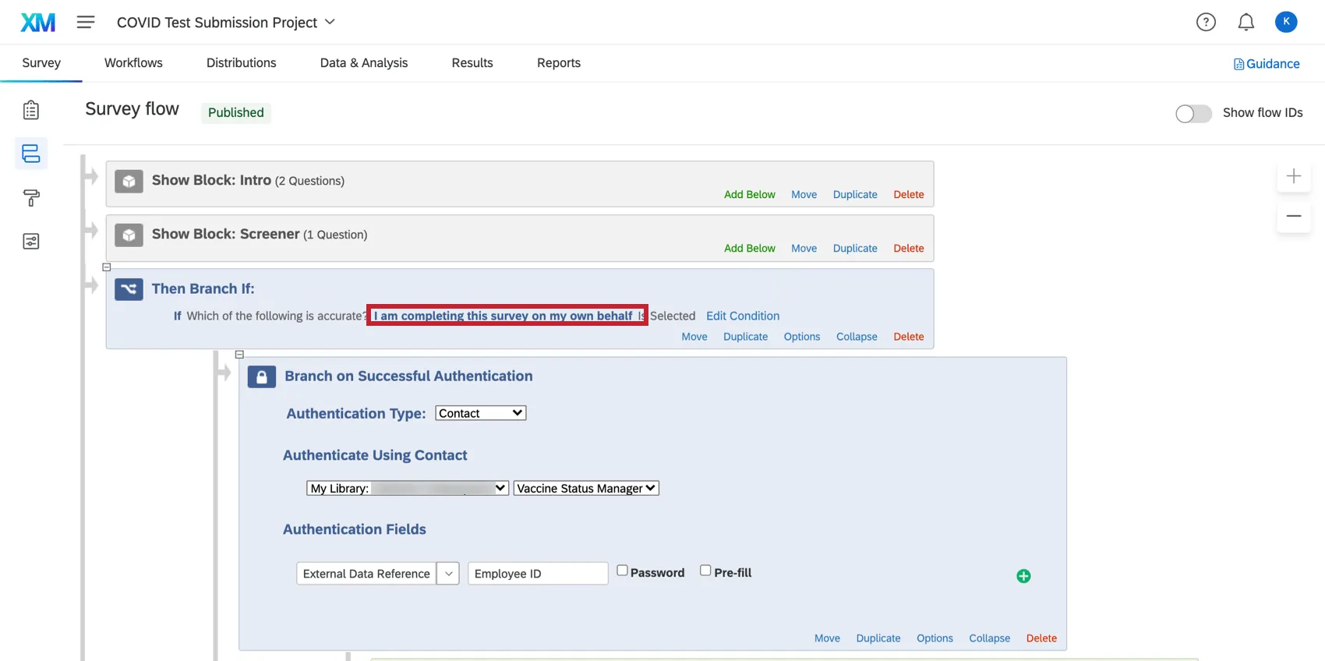Click Add Below on Screener block
Viewport: 1325px width, 661px height.
pyautogui.click(x=750, y=249)
